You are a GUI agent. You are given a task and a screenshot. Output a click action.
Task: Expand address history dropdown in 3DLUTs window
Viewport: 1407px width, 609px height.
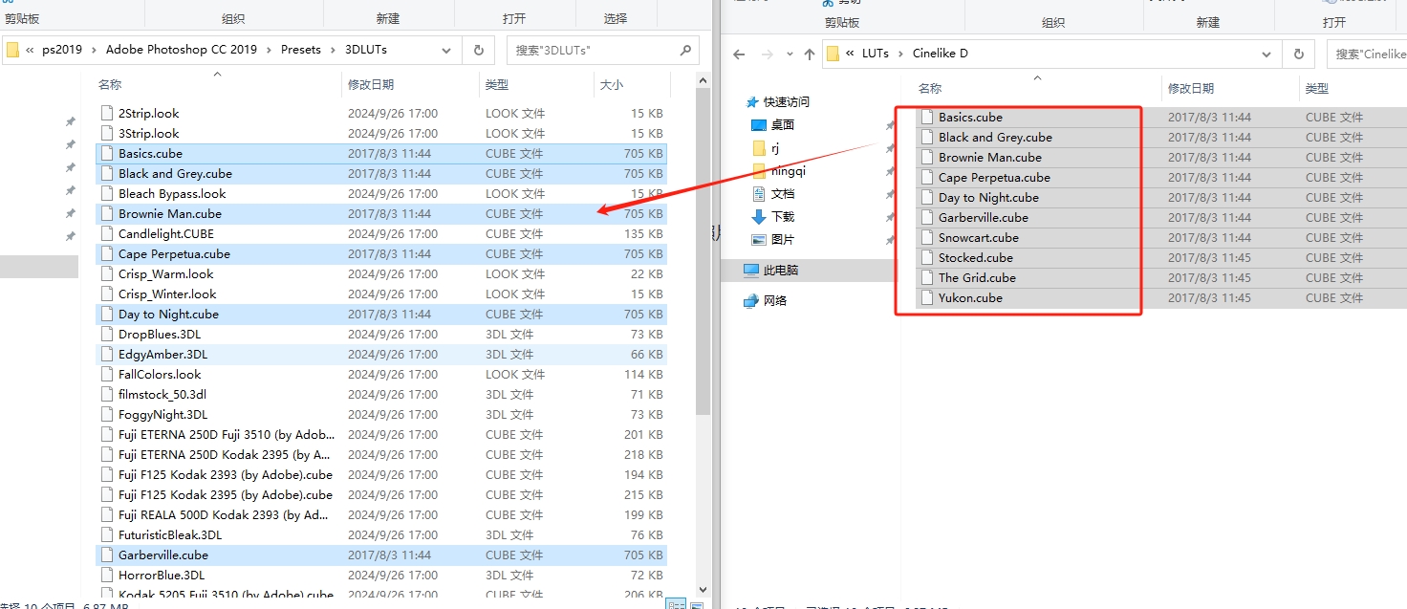(445, 50)
